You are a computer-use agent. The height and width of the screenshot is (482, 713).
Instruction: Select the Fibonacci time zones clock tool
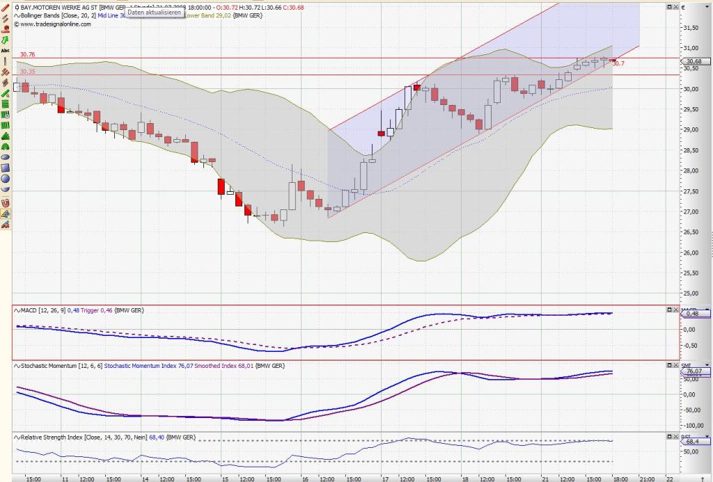click(x=6, y=115)
